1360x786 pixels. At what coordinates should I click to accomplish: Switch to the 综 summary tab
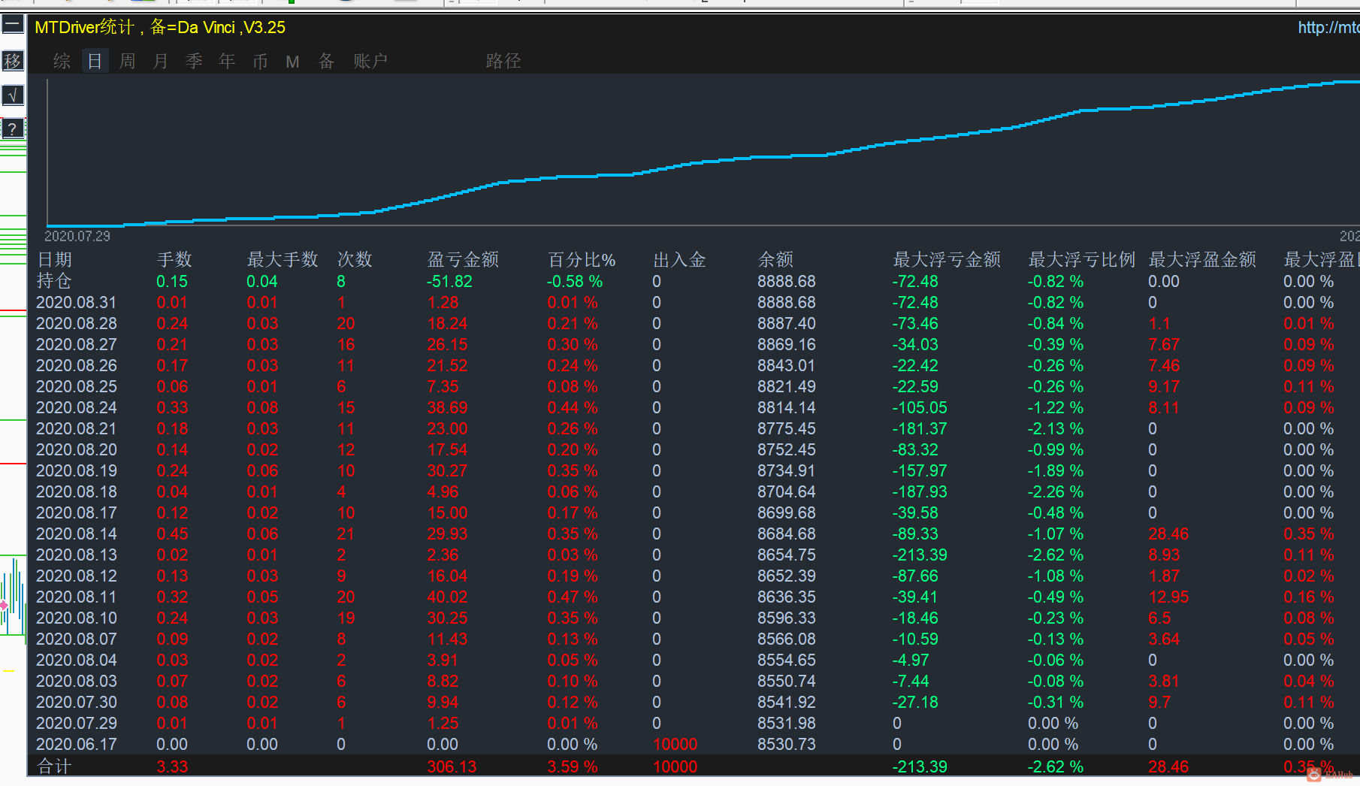[x=62, y=61]
